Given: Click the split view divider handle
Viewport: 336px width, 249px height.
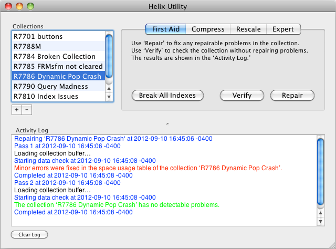Looking at the screenshot, I should (x=167, y=124).
